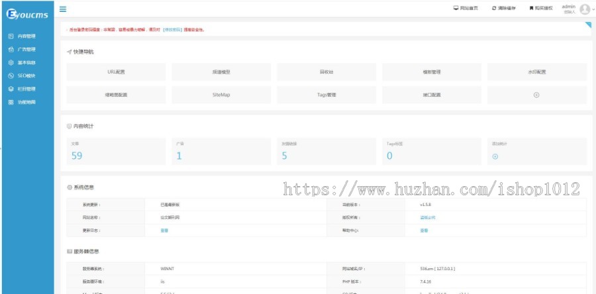596x294 pixels.
Task: Open 基本信息 in the sidebar
Action: pos(26,63)
